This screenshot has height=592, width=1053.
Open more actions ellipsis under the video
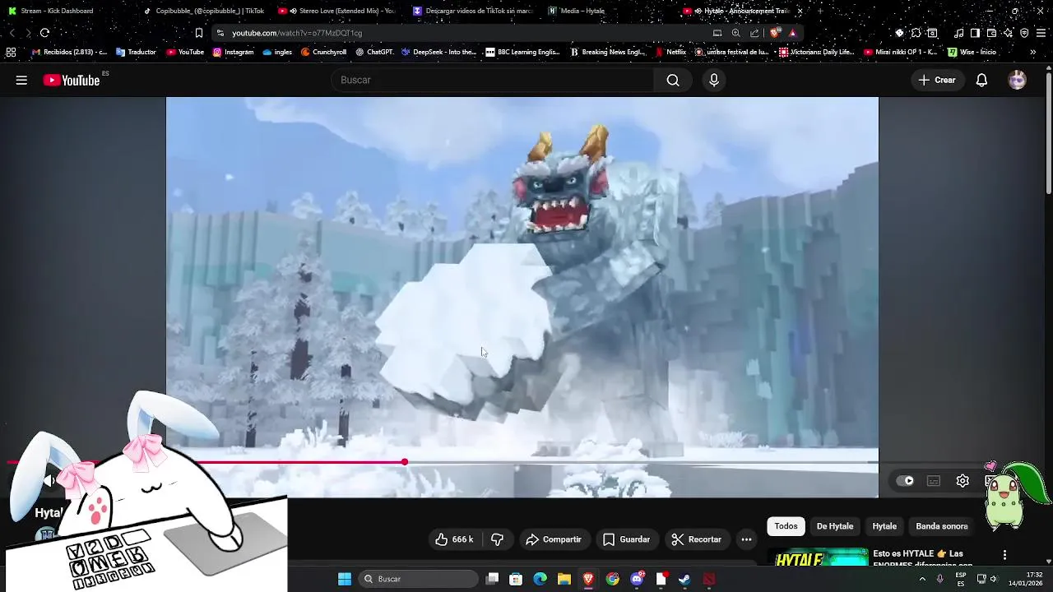[x=746, y=539]
